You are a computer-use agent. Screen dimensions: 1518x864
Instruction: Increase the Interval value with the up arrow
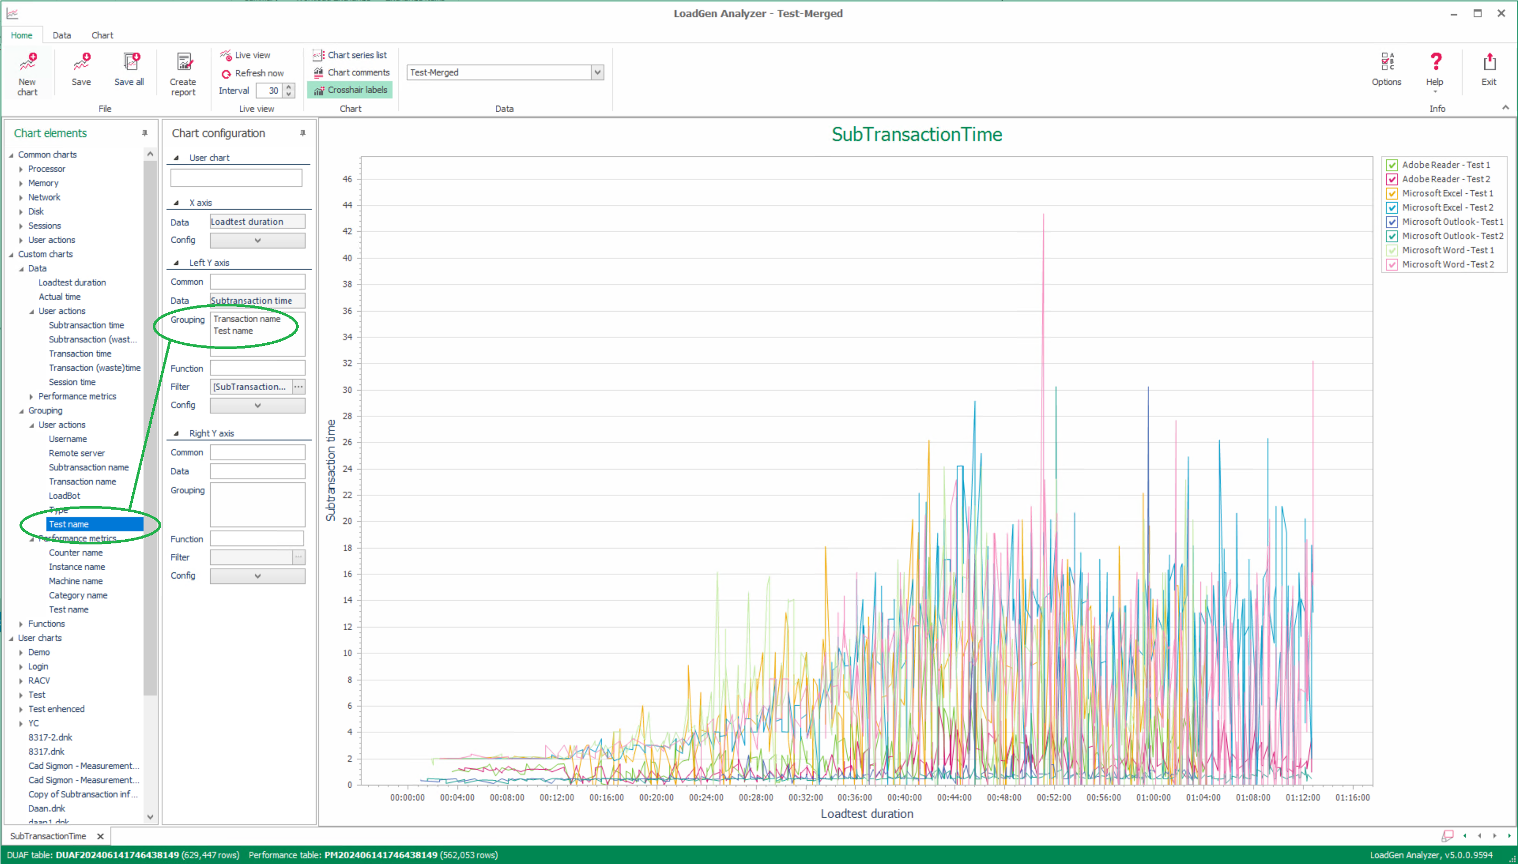click(289, 87)
